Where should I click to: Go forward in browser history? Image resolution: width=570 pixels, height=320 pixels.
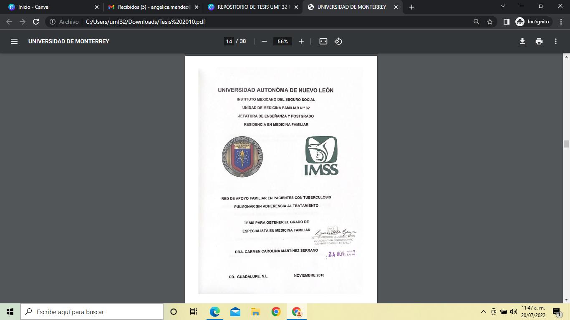pos(23,22)
